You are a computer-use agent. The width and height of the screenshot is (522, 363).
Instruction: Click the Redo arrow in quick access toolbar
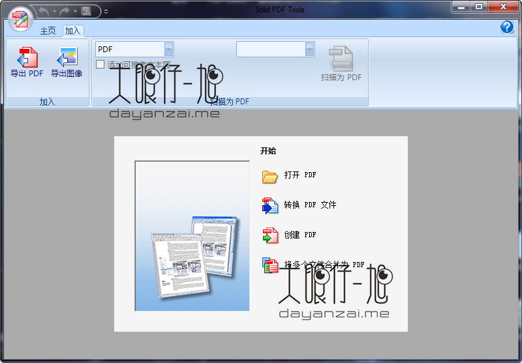65,11
